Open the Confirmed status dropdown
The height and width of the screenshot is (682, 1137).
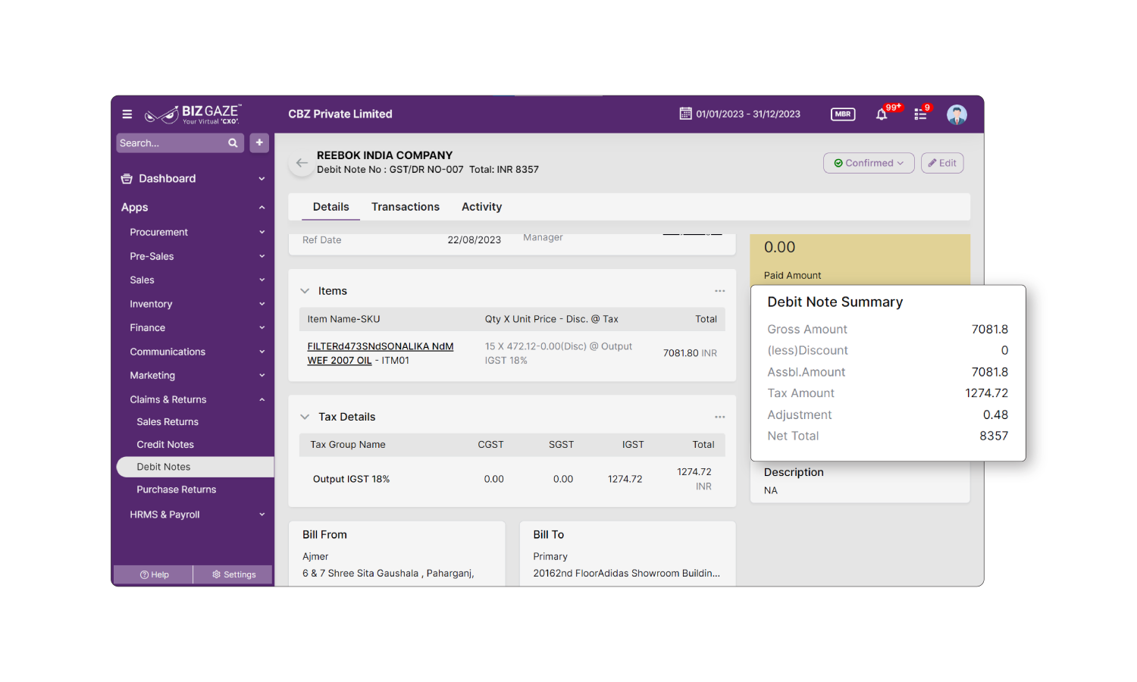(x=869, y=163)
